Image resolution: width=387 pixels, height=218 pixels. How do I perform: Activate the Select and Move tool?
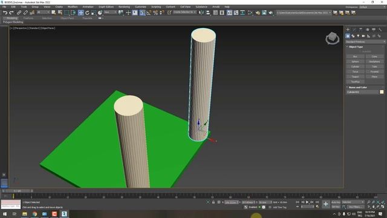pos(80,12)
